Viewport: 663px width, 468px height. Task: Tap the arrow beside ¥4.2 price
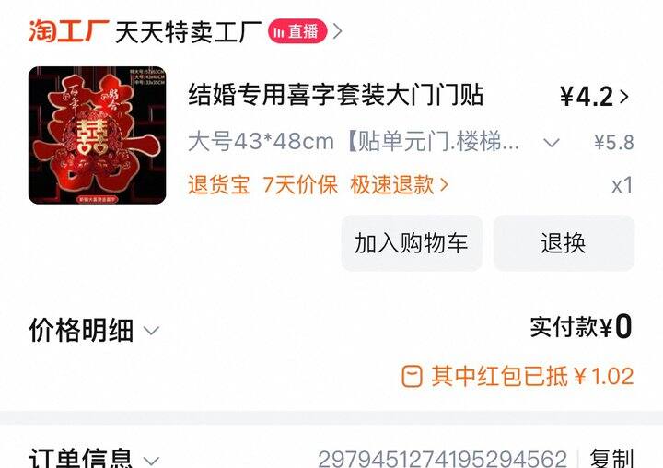[624, 97]
